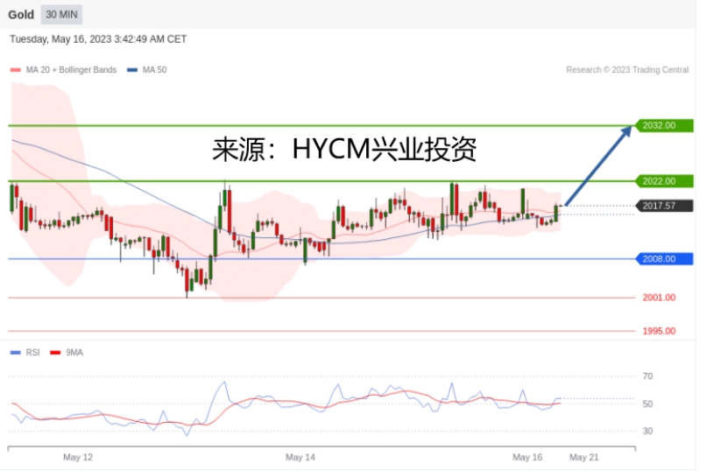Click the RSI 70 level axis label
The width and height of the screenshot is (728, 471).
(x=647, y=376)
